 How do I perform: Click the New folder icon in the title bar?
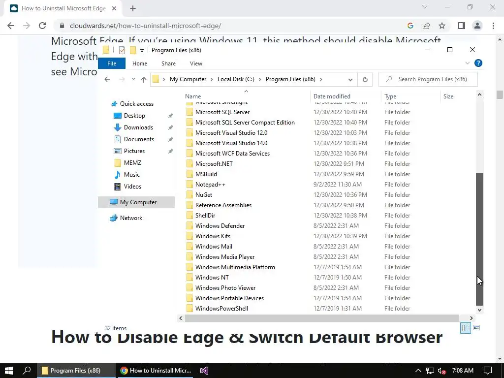click(133, 50)
